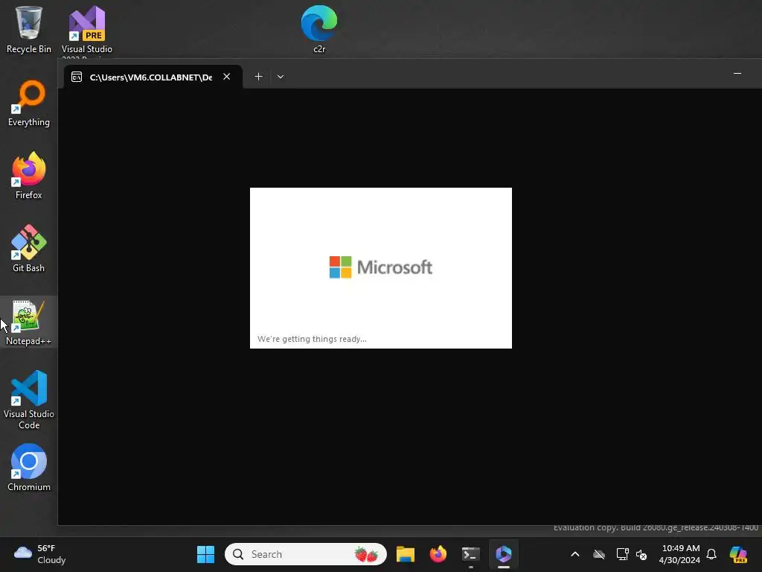Switch to Microsoft 365 app in taskbar
762x572 pixels.
pos(504,554)
